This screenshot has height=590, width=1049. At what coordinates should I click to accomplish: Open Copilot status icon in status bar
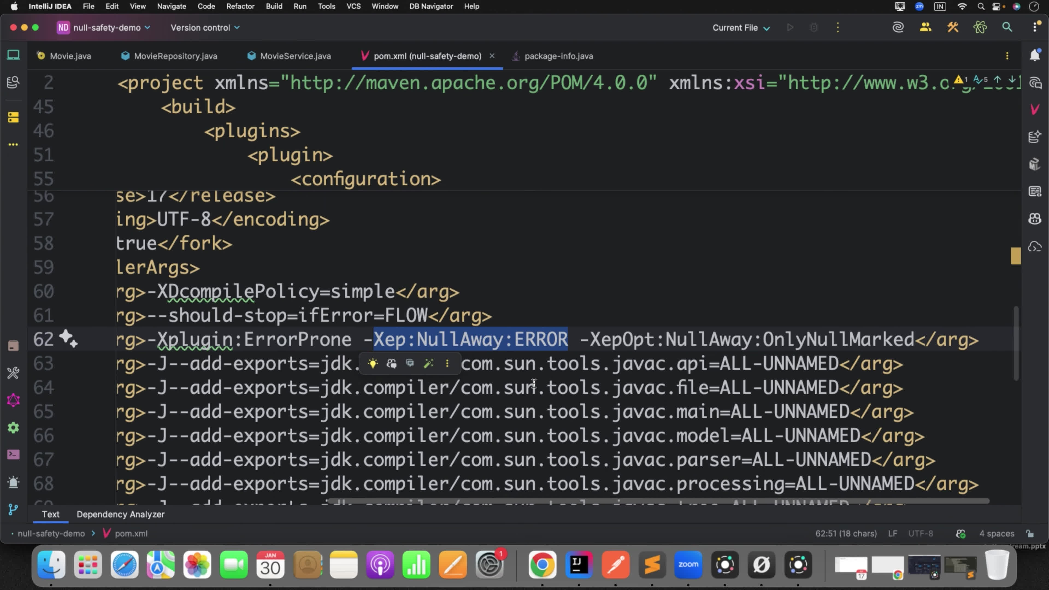[961, 533]
